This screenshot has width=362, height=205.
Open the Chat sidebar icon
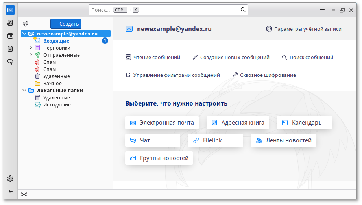point(10,62)
